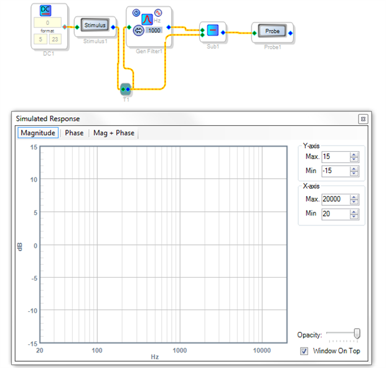
Task: Click the DC1 red output pin
Action: click(65, 27)
